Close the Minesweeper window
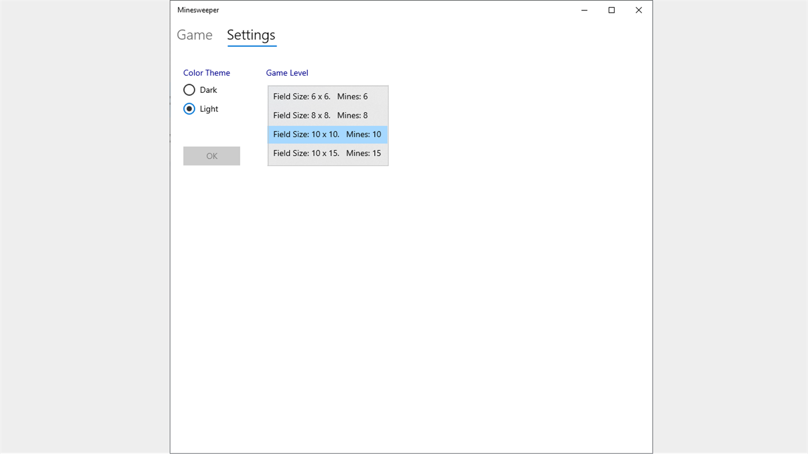Screen dimensions: 808x454 (x=639, y=10)
